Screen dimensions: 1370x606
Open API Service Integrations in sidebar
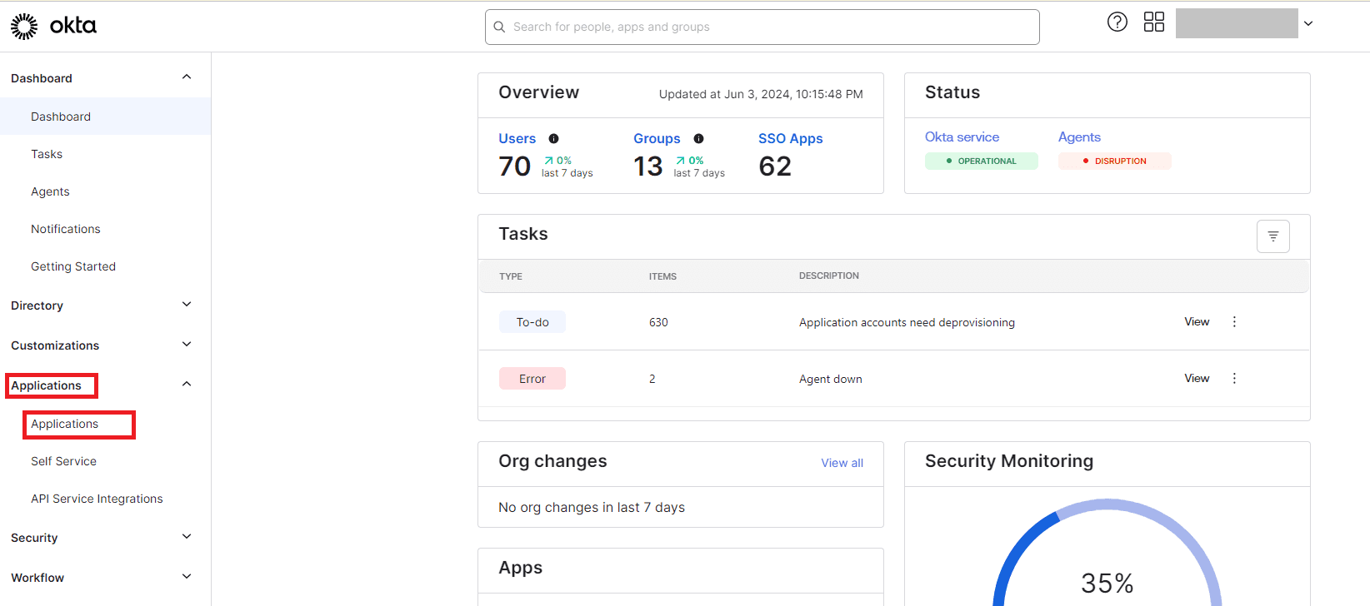(x=97, y=499)
